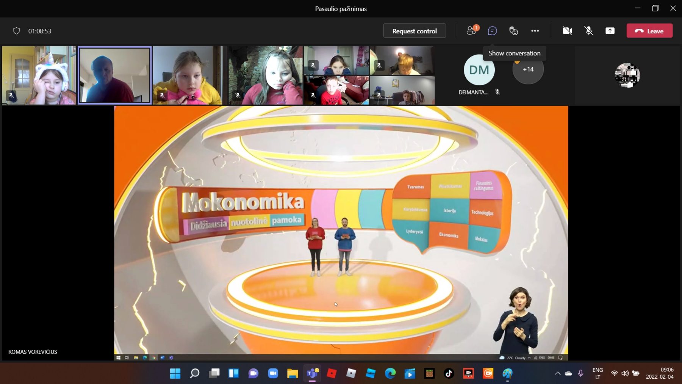Open the reactions and raise hand menu
The width and height of the screenshot is (682, 384).
coord(513,31)
